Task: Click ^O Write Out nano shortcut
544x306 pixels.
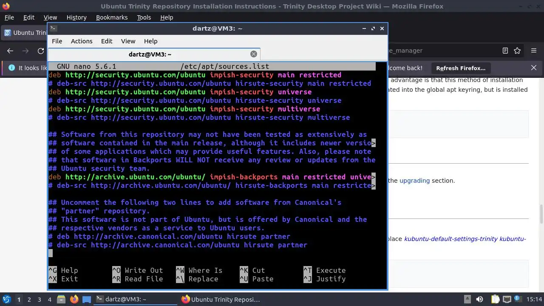Action: 138,270
